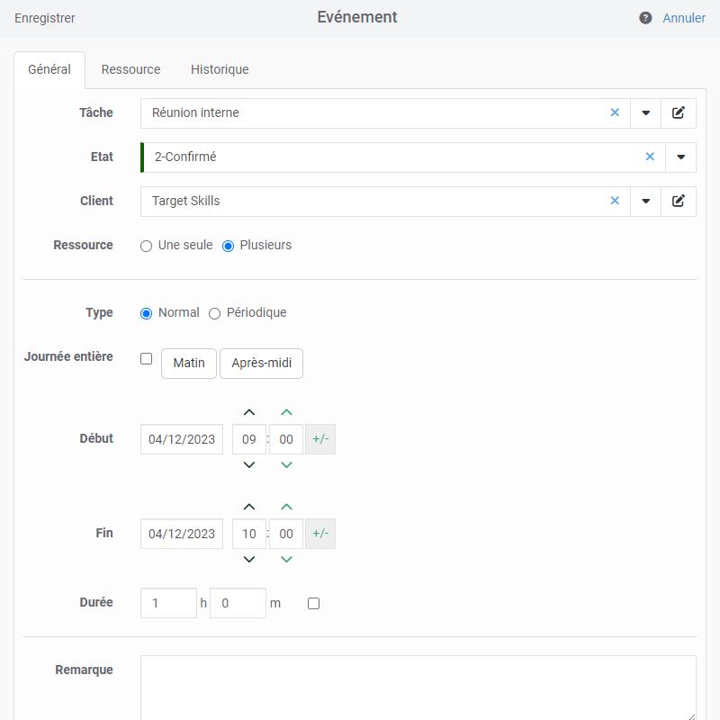This screenshot has width=720, height=720.
Task: Clear the Client field Target Skills
Action: [615, 201]
